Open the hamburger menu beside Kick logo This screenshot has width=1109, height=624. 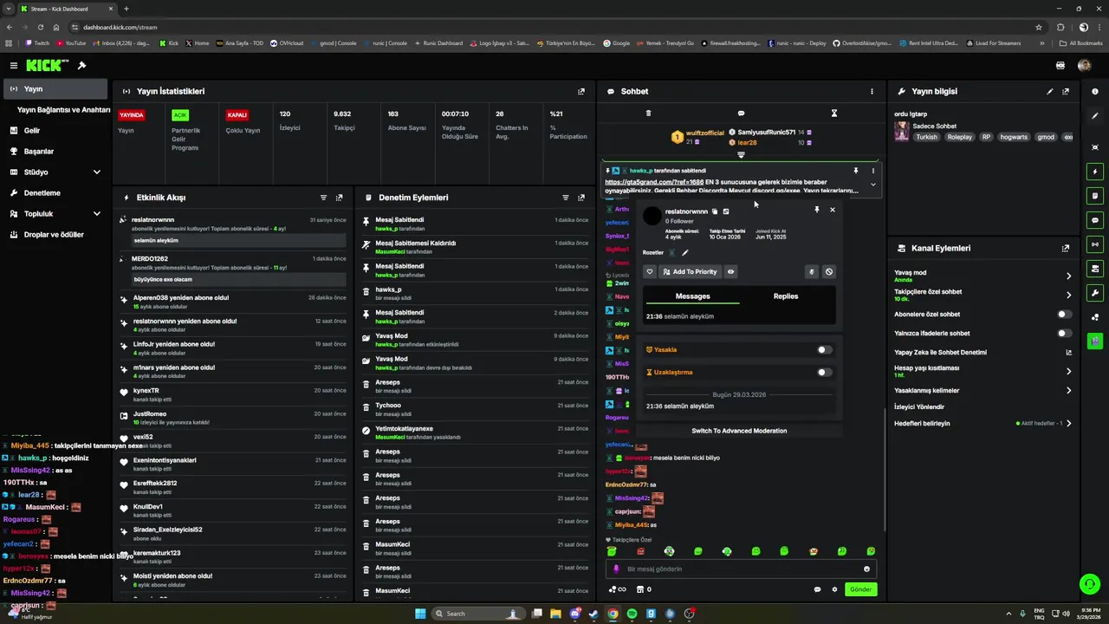[13, 65]
